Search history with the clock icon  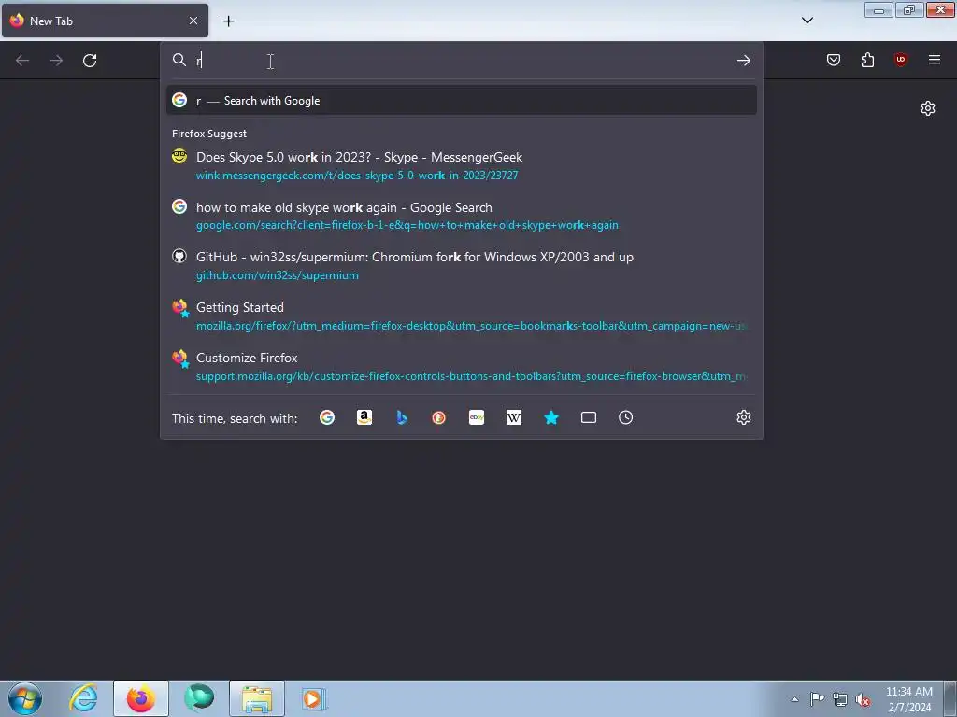625,417
